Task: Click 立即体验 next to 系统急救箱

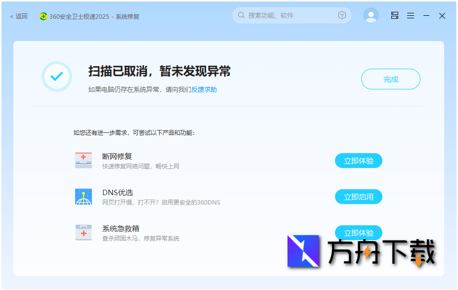Action: point(358,232)
